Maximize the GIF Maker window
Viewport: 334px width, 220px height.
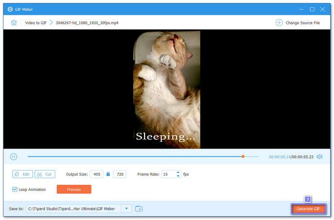click(x=312, y=10)
